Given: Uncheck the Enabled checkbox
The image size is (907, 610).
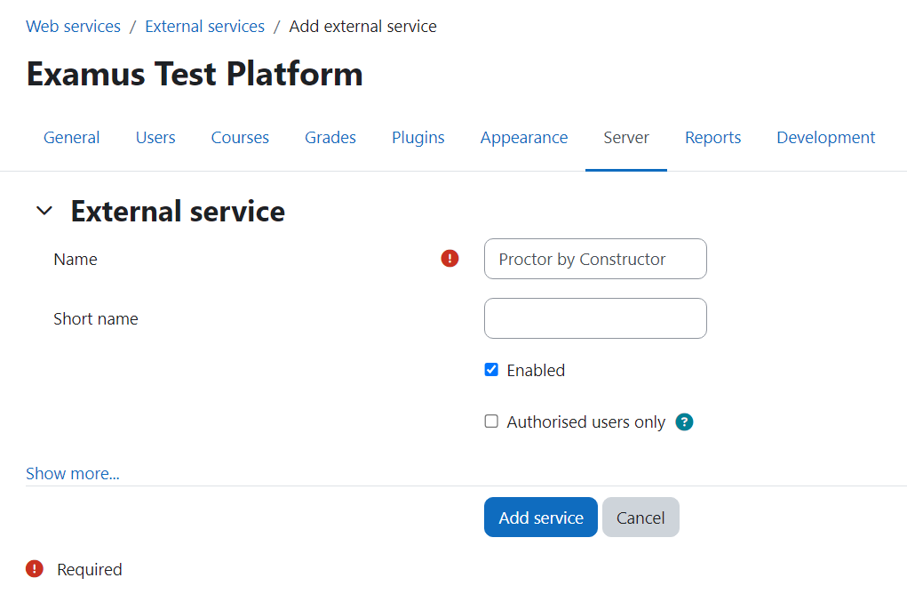Looking at the screenshot, I should click(491, 370).
